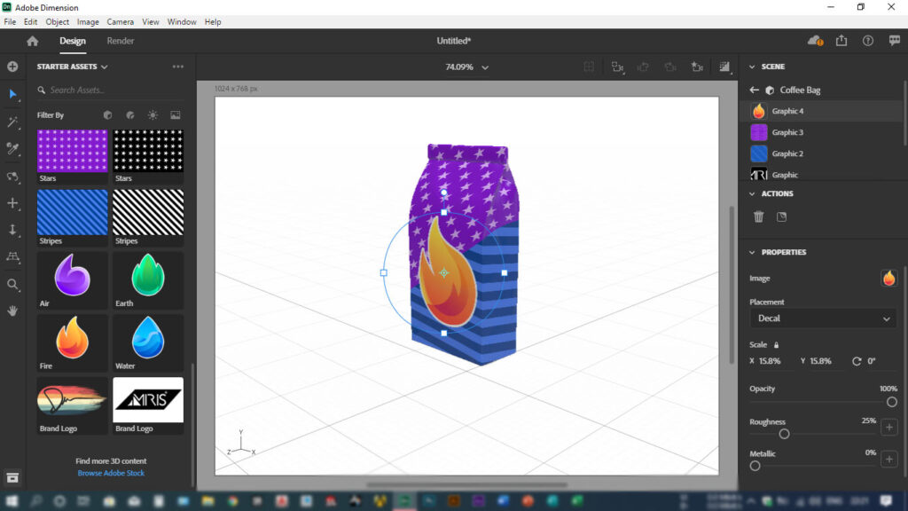Click the Browse Adobe Stock link

tap(111, 473)
